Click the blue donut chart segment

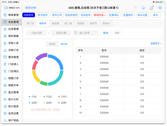pyautogui.click(x=58, y=60)
